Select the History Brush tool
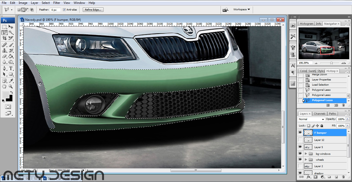Image resolution: width=352 pixels, height=182 pixels. (x=11, y=51)
